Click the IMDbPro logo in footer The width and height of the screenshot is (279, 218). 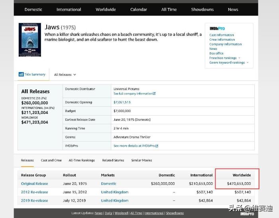coord(248,214)
